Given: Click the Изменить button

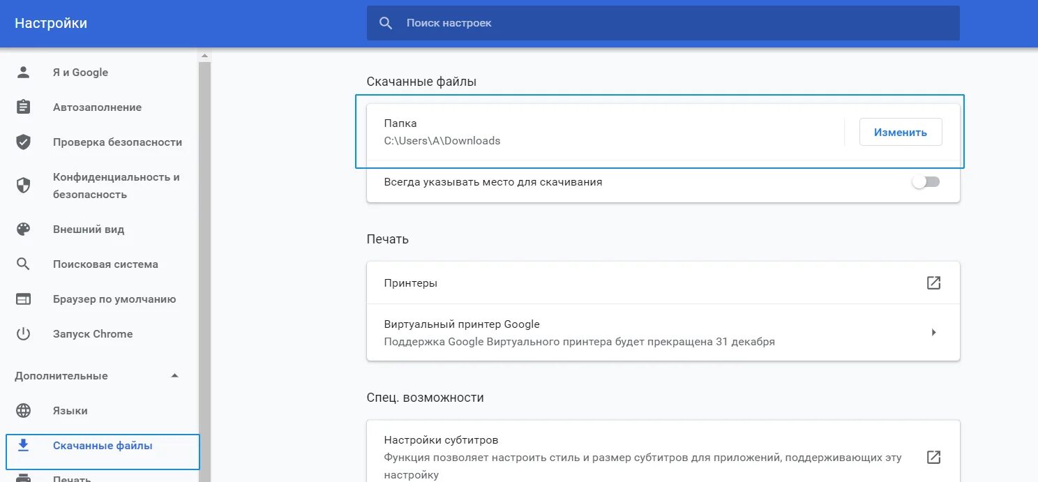Looking at the screenshot, I should (900, 132).
